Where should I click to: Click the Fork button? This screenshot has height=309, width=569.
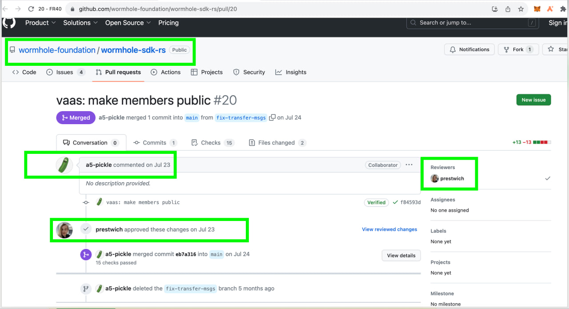click(x=518, y=49)
